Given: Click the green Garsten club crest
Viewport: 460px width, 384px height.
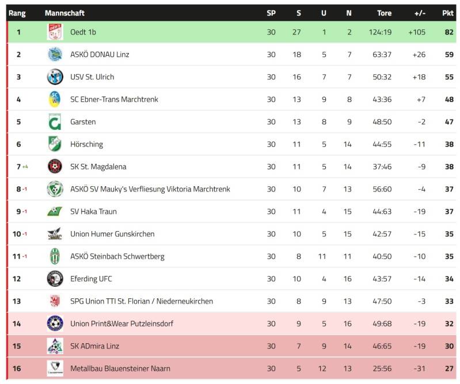Looking at the screenshot, I should point(55,122).
